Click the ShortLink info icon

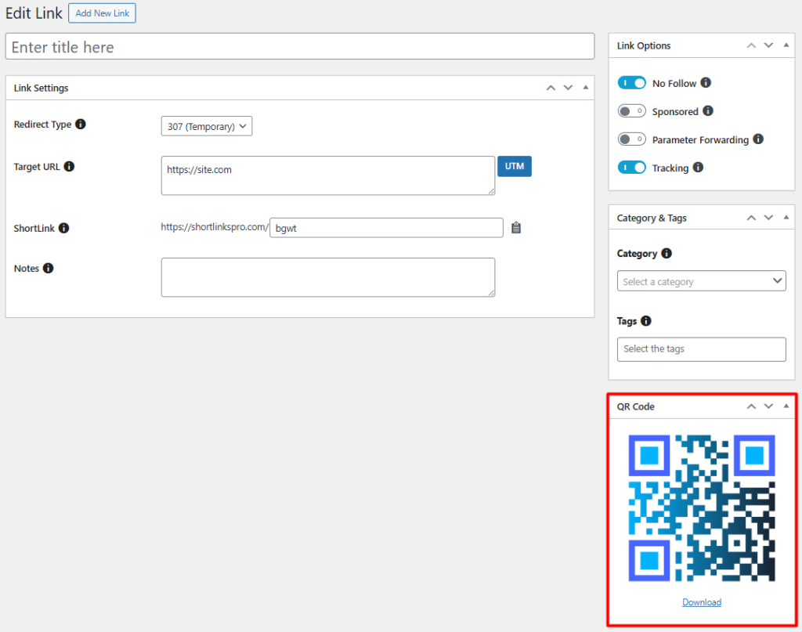tap(63, 228)
